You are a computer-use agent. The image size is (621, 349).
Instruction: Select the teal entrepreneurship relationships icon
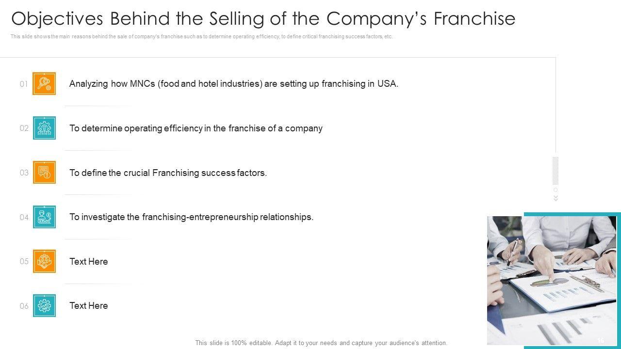[44, 217]
